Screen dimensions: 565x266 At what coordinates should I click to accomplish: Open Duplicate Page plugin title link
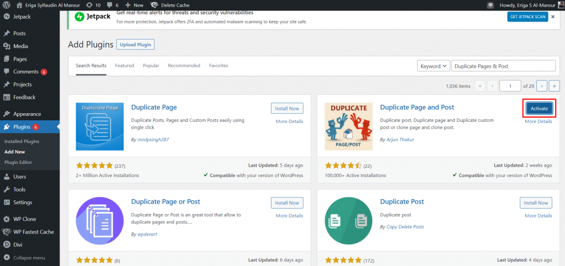[x=154, y=107]
